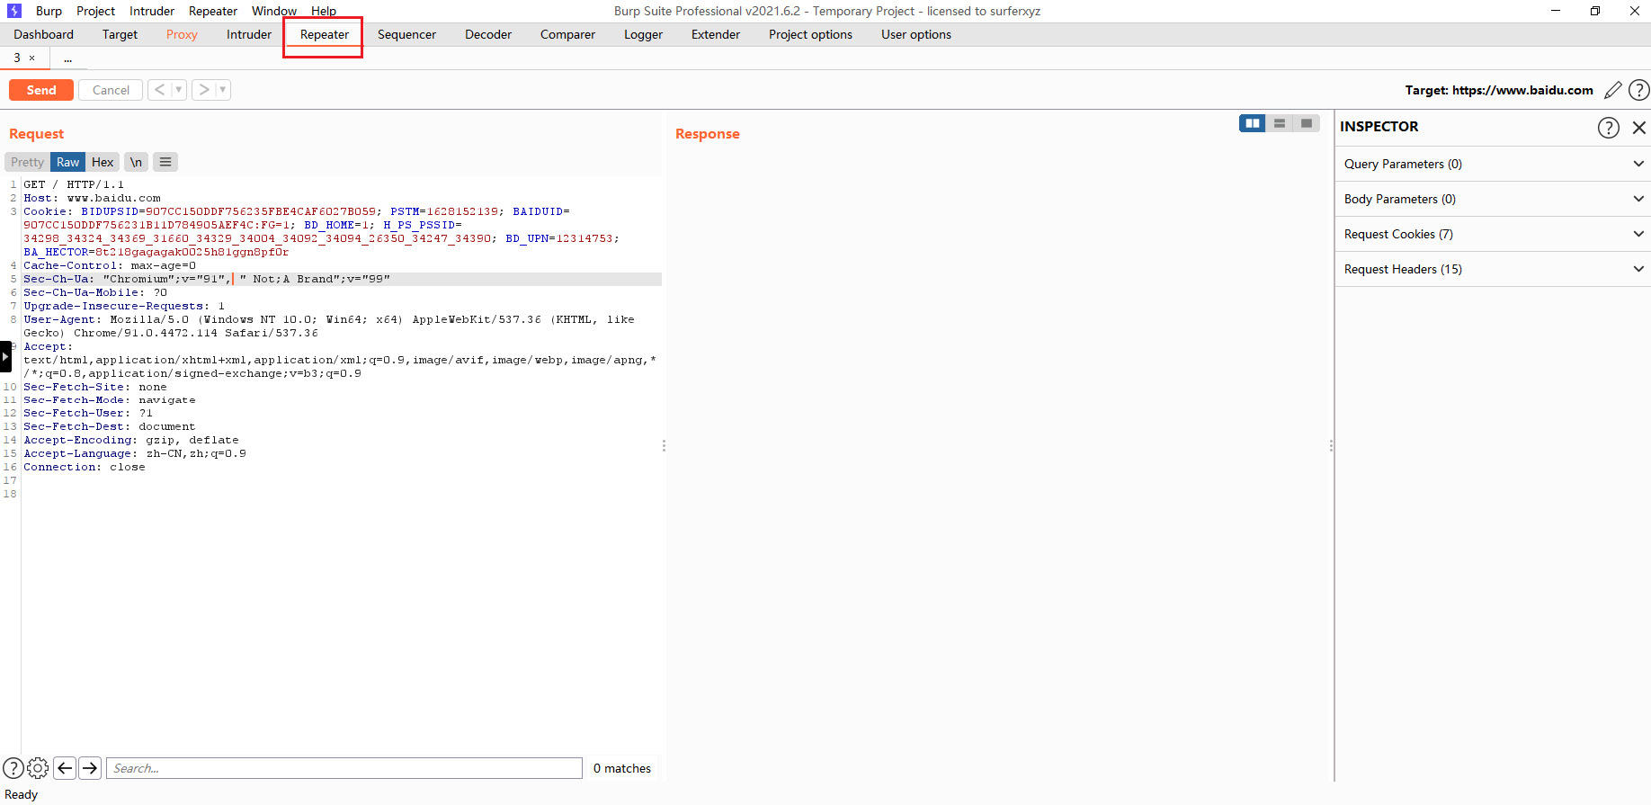Open the Window menu
This screenshot has height=805, width=1651.
[x=274, y=11]
